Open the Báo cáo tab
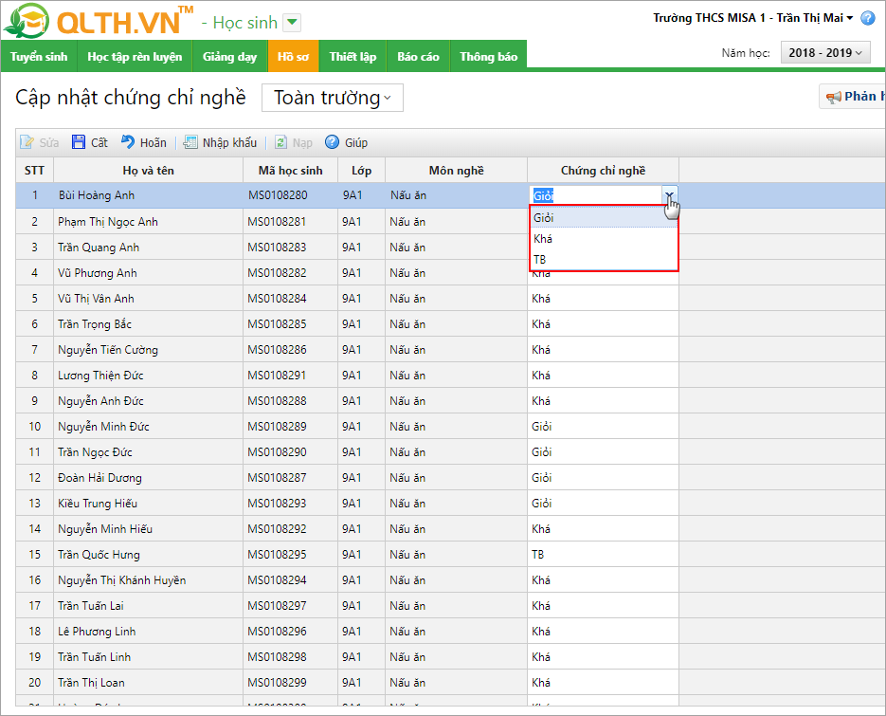 click(x=418, y=57)
